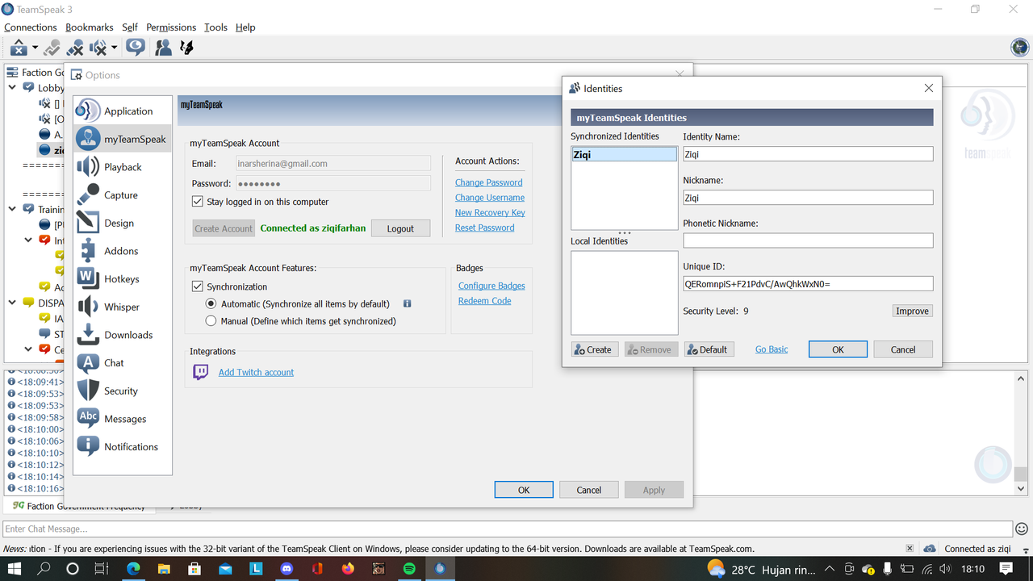This screenshot has width=1033, height=581.
Task: Open the Messages options category
Action: pos(123,419)
